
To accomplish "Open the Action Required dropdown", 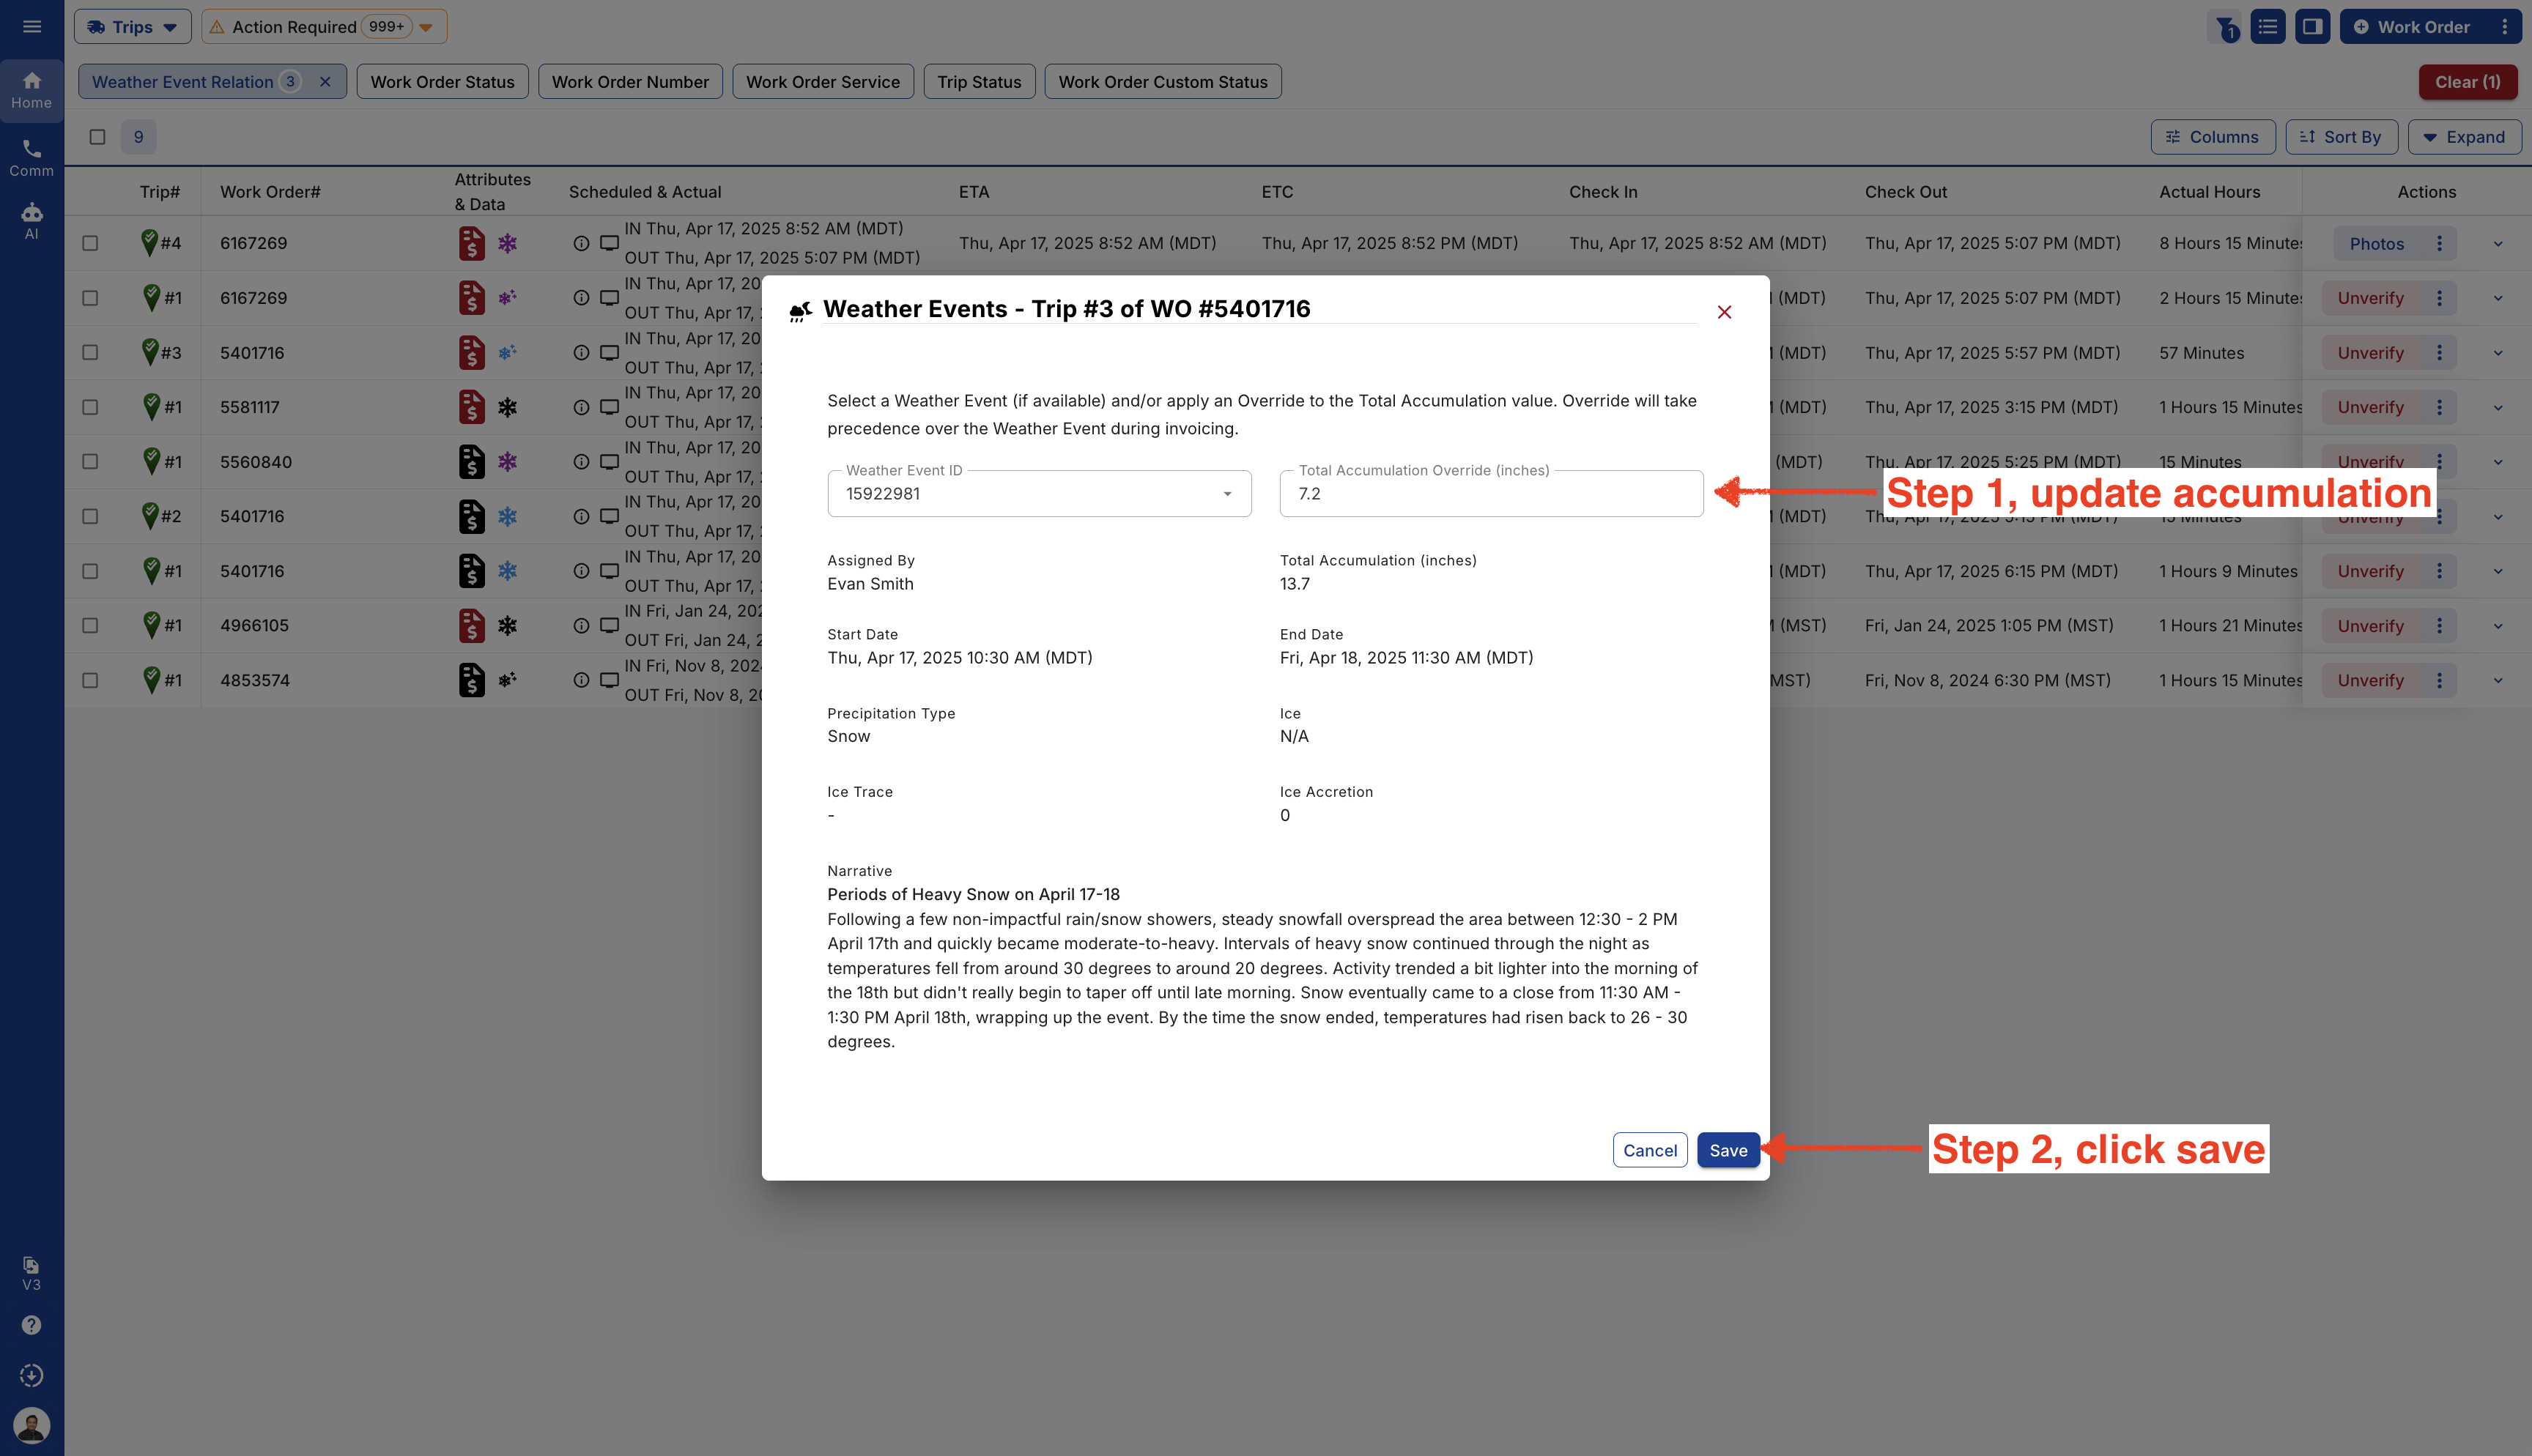I will pos(324,27).
